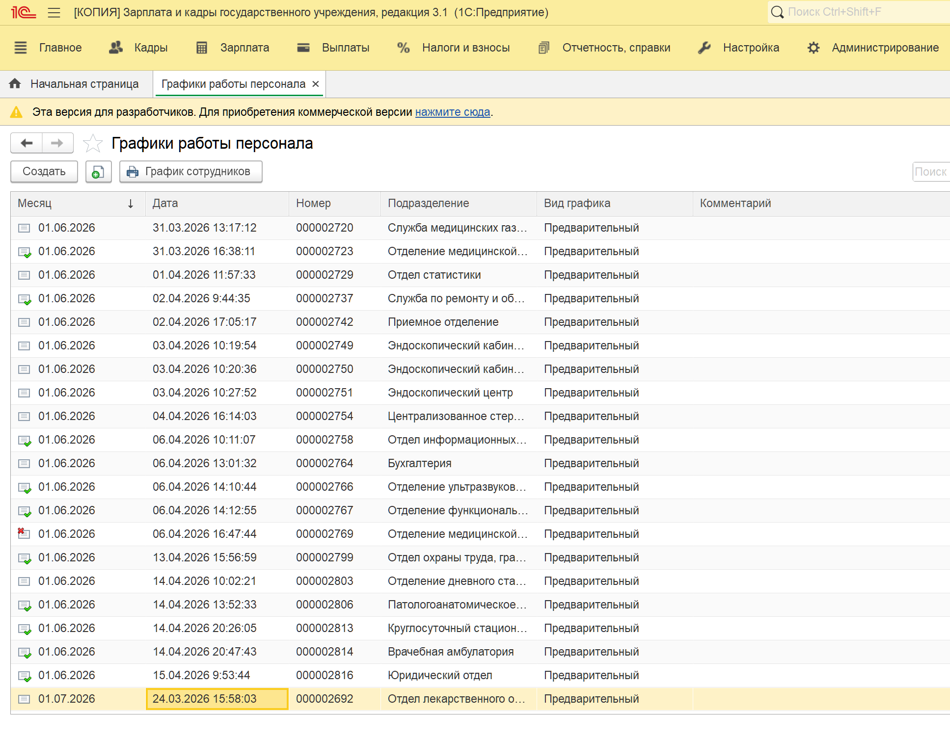The image size is (950, 739).
Task: Open the Кадры section
Action: (x=151, y=48)
